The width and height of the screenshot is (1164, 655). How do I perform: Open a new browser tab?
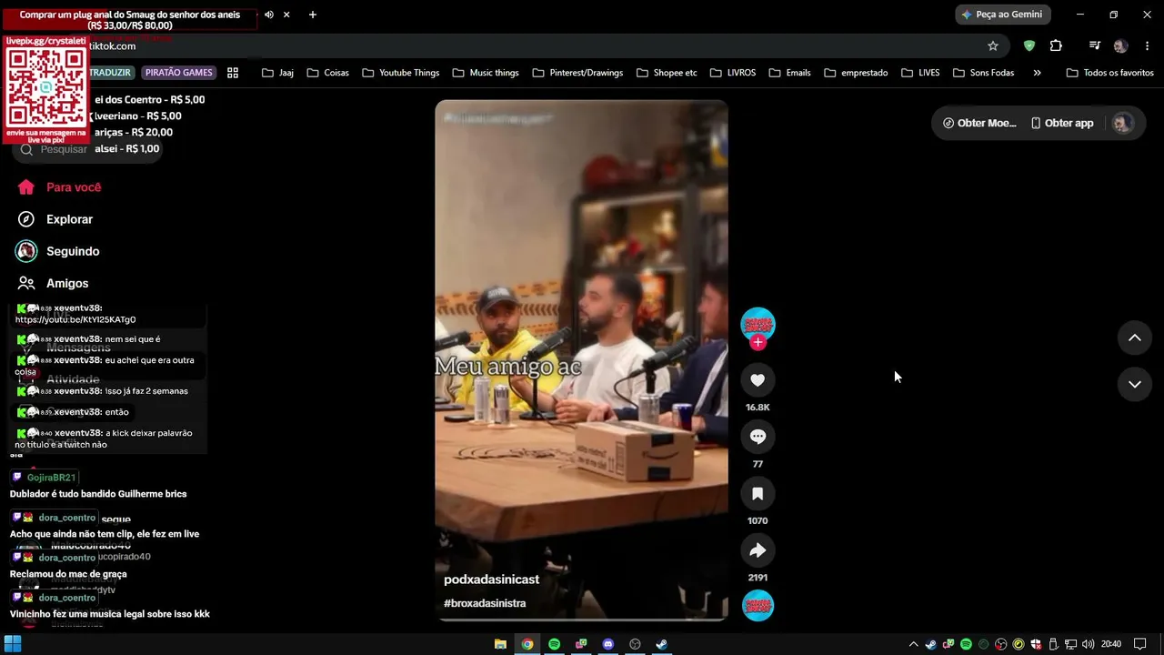(x=313, y=15)
